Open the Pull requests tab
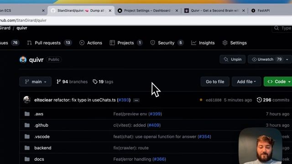 (49, 43)
